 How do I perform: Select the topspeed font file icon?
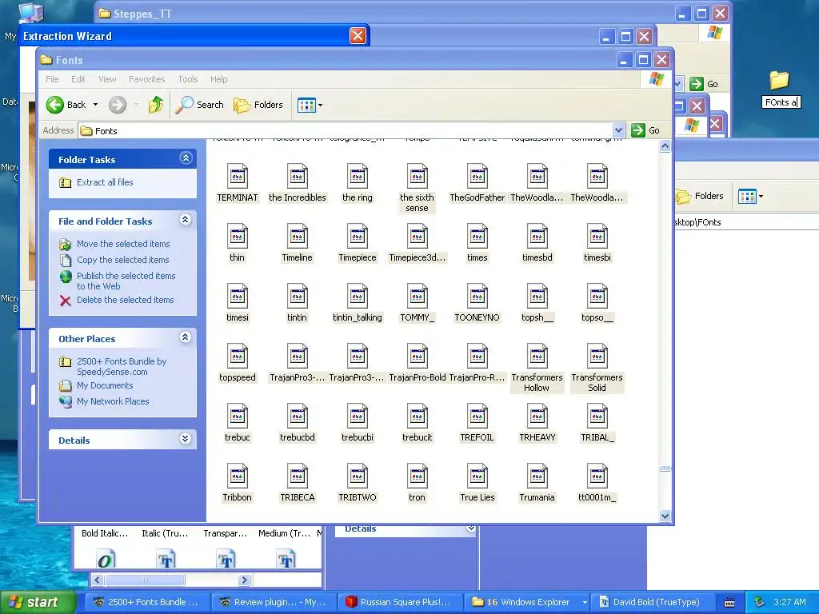tap(237, 356)
